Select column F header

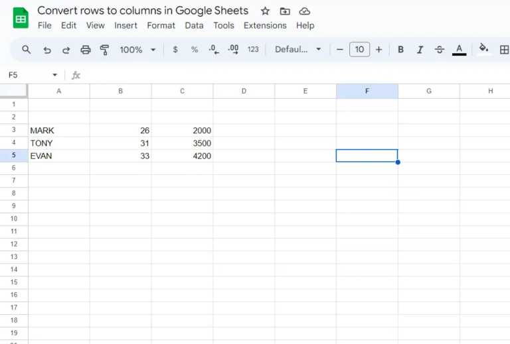click(x=367, y=91)
